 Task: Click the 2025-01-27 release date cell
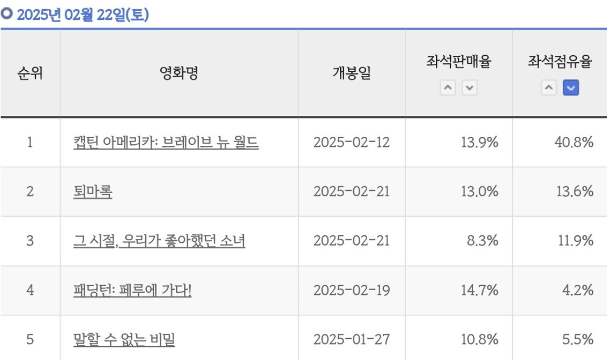point(351,340)
